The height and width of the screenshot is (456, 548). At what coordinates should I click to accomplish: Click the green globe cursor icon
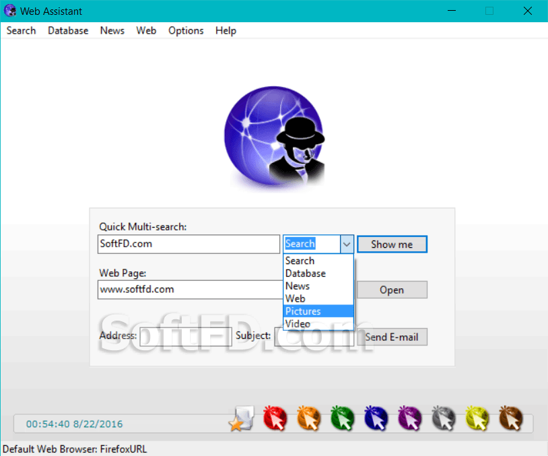pos(343,418)
